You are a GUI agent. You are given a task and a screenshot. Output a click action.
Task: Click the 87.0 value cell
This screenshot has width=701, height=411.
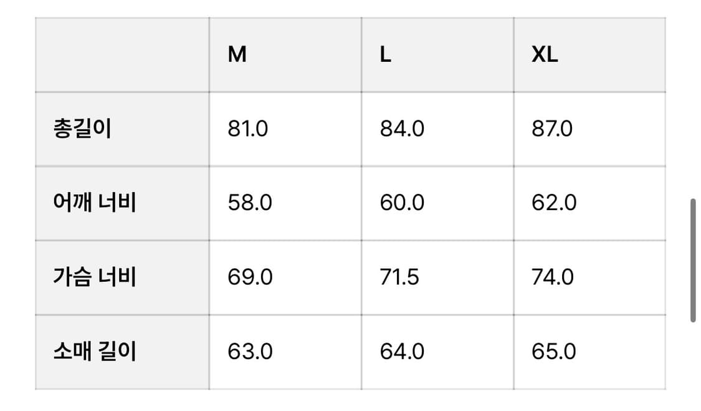click(x=552, y=129)
